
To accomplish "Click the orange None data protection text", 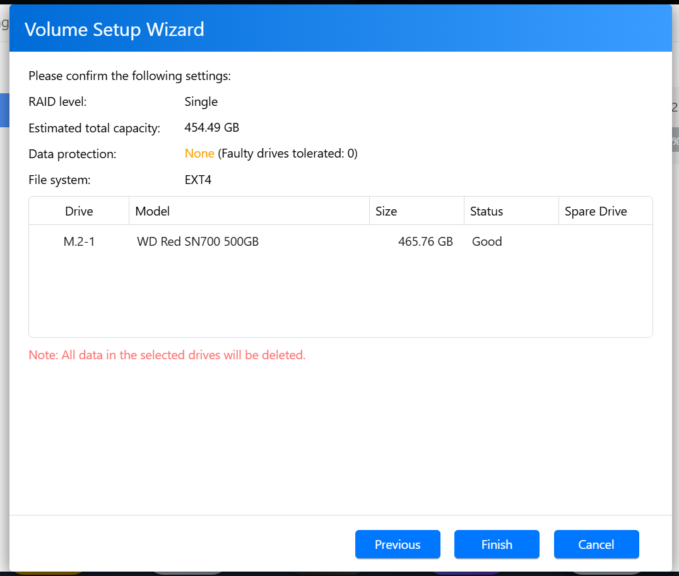I will [x=199, y=154].
